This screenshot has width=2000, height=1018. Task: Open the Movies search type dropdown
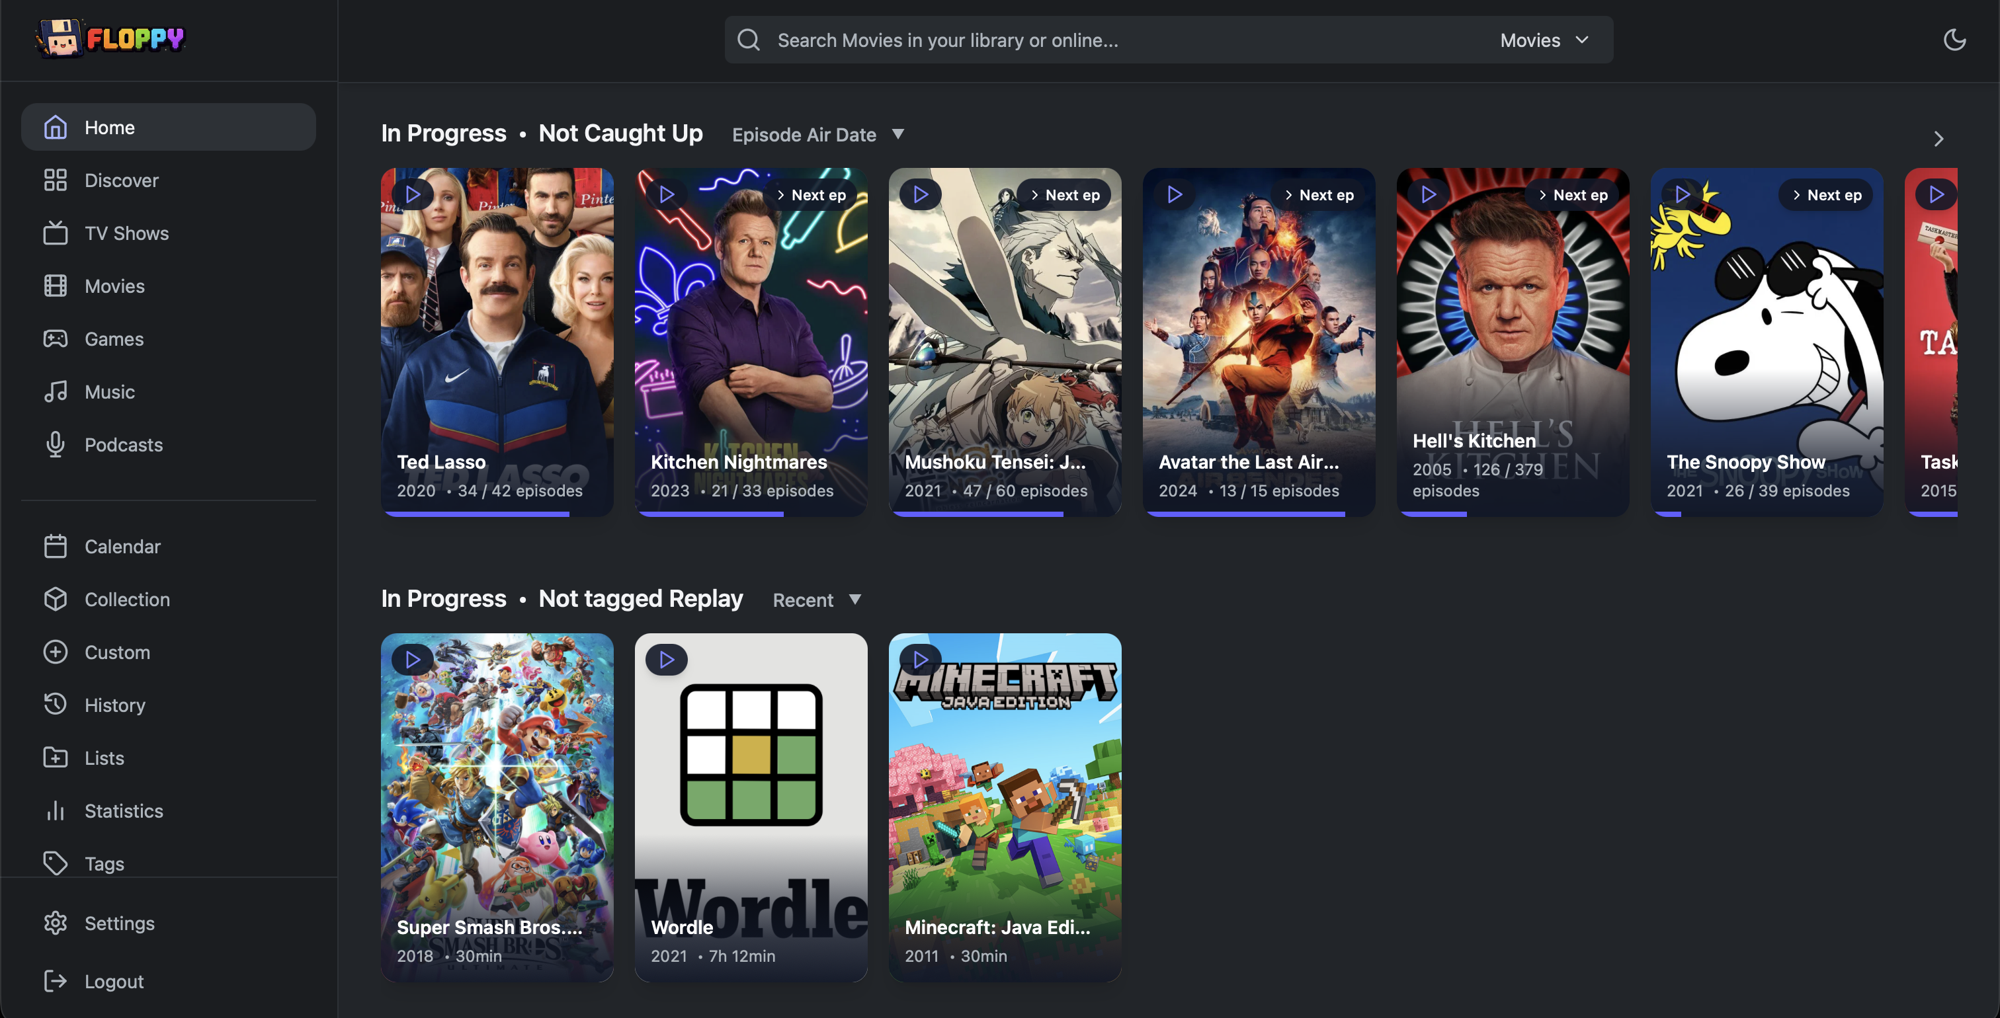pos(1544,40)
